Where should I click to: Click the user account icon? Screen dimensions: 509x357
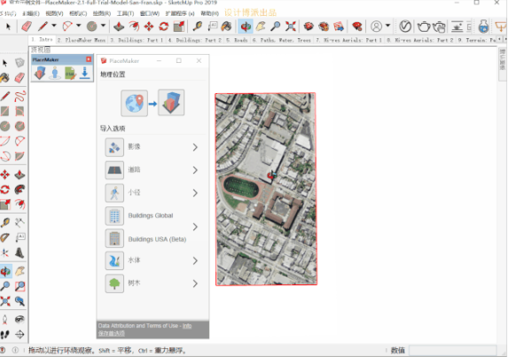click(x=376, y=27)
